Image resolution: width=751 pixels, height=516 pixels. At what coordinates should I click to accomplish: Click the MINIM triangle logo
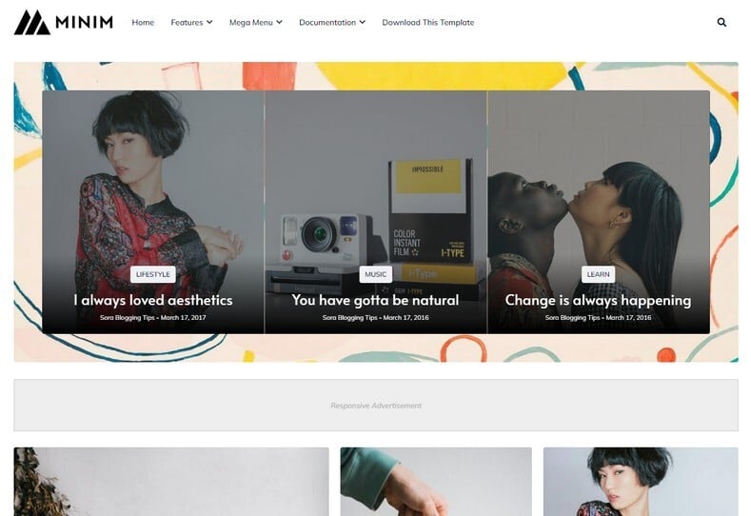coord(32,23)
